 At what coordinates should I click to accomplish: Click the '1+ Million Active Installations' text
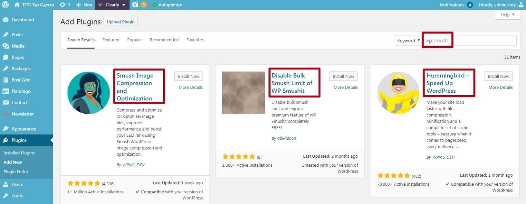(x=96, y=192)
